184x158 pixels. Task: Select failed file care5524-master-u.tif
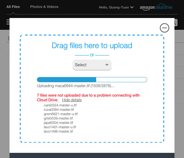tap(60, 105)
